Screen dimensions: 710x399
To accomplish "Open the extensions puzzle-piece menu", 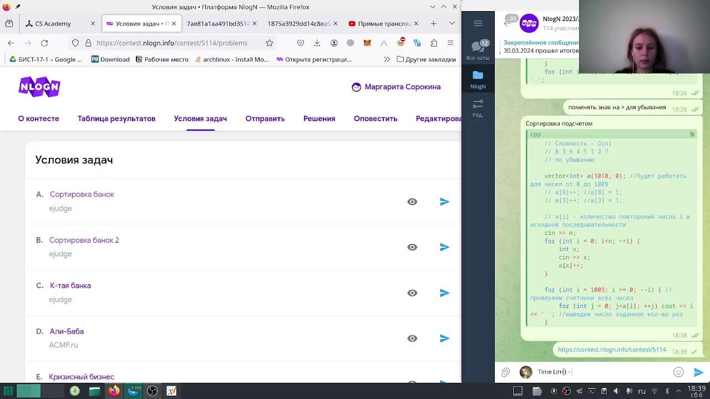I will point(434,43).
